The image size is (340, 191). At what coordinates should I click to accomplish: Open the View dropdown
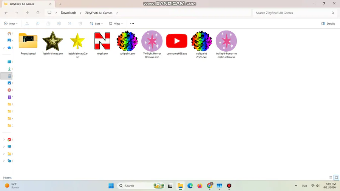pyautogui.click(x=116, y=24)
